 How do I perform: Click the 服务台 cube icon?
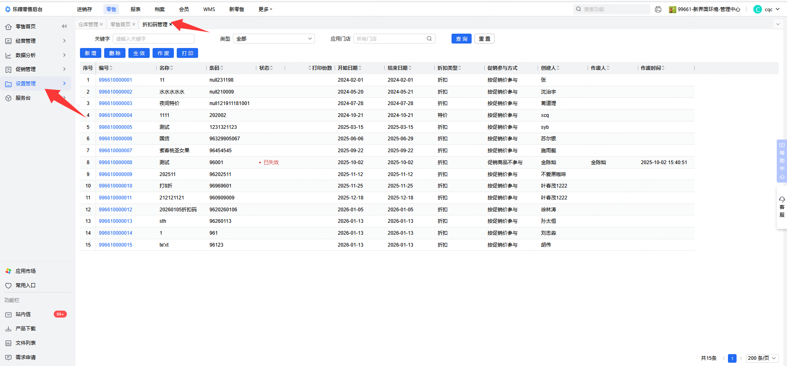(8, 98)
